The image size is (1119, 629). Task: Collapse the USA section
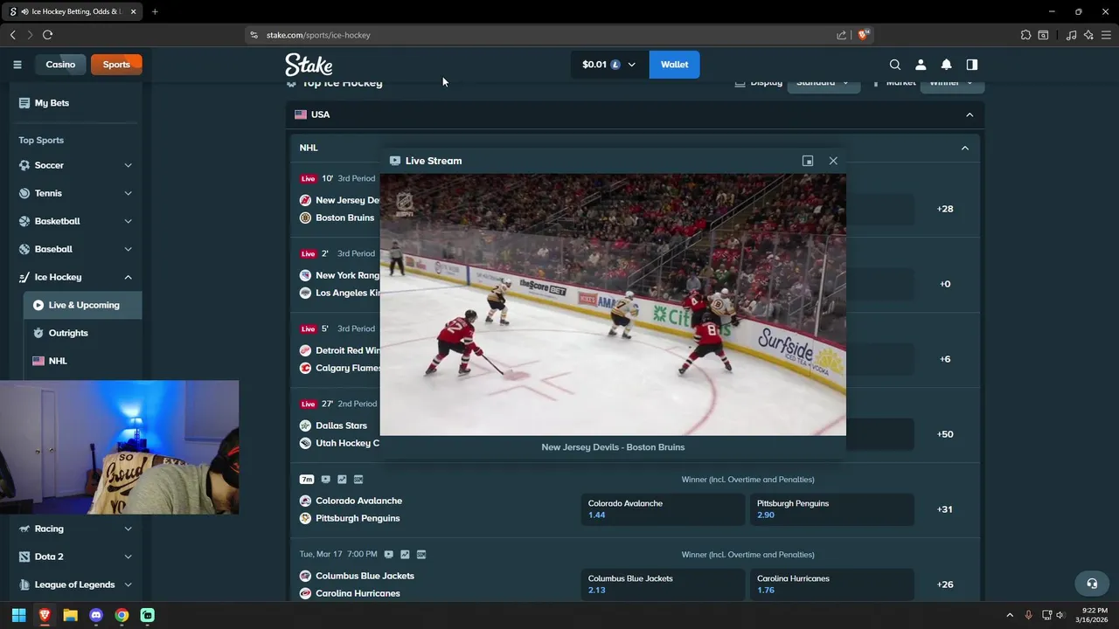coord(970,114)
